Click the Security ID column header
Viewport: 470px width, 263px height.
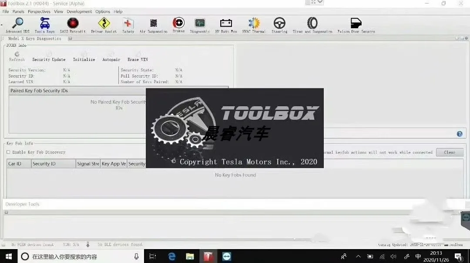pyautogui.click(x=54, y=164)
